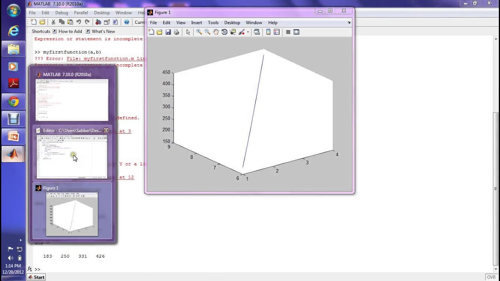This screenshot has width=500, height=281.
Task: Click the Link Plot icon
Action: tap(257, 32)
